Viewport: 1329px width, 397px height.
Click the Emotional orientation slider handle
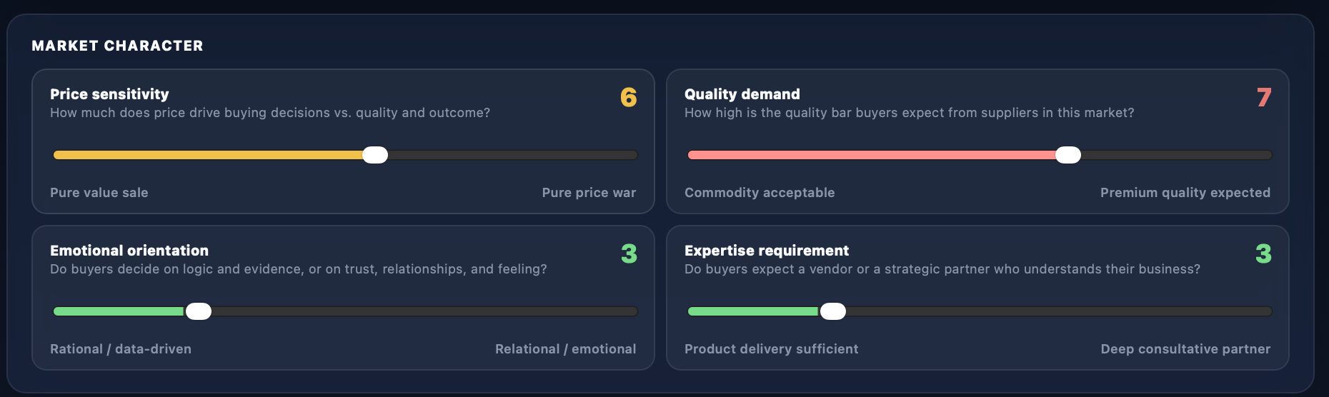click(x=199, y=311)
